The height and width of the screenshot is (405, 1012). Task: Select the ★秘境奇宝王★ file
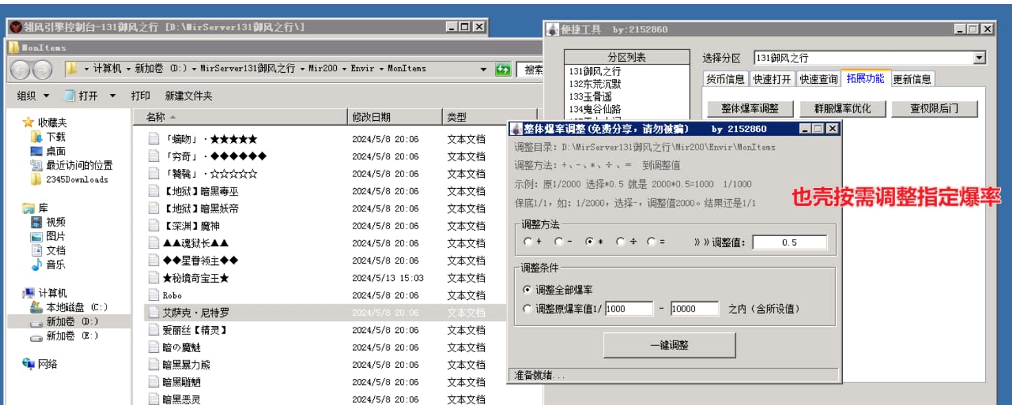pos(196,278)
